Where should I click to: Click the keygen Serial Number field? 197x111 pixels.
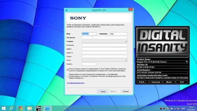tap(162, 73)
